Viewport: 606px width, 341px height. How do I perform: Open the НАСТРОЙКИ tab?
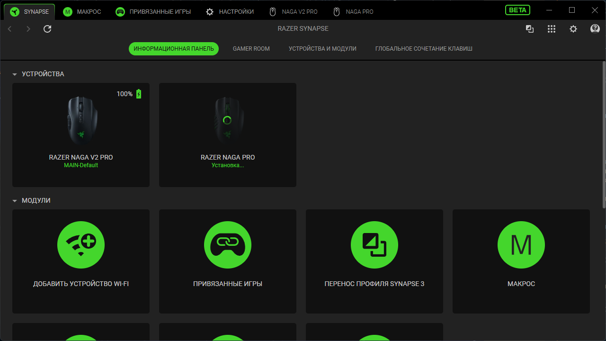[230, 11]
